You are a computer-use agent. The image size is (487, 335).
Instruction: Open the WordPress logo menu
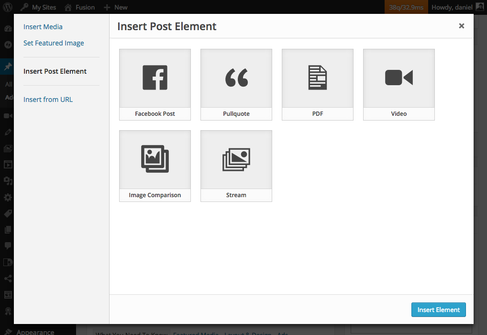[8, 7]
